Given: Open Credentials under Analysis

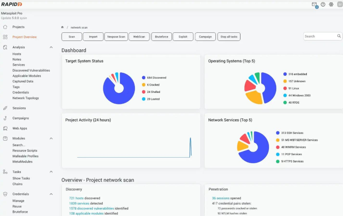Looking at the screenshot, I should coord(20,92).
